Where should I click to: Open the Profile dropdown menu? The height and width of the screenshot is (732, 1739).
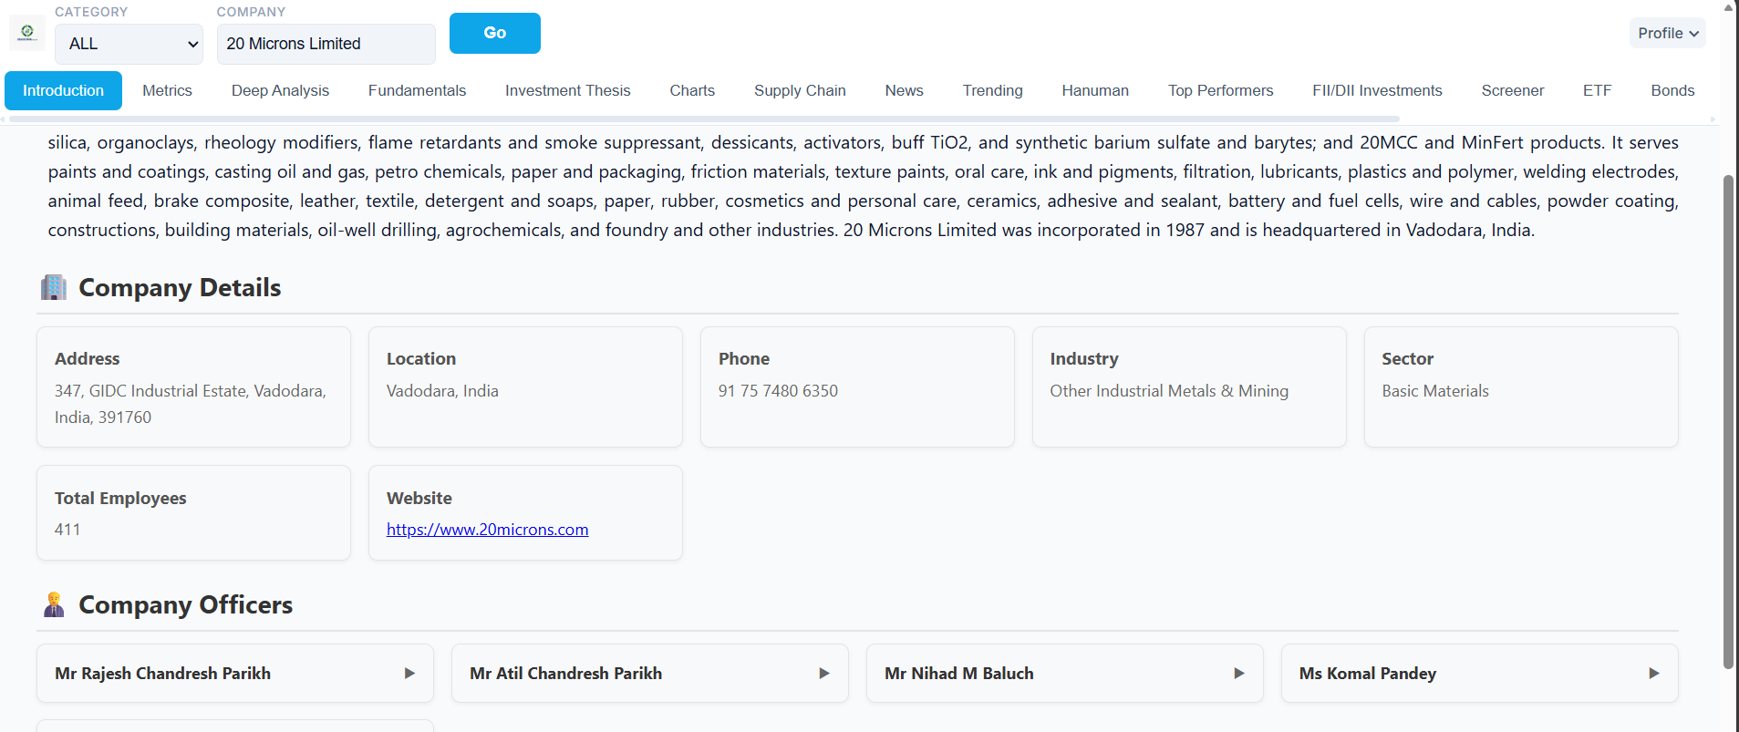pyautogui.click(x=1667, y=33)
